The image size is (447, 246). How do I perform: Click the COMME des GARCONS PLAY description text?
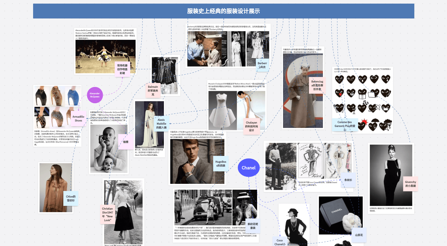(x=363, y=70)
